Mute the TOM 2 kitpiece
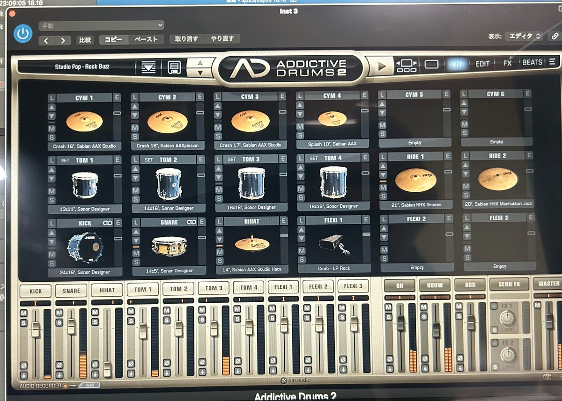The height and width of the screenshot is (401, 562). coord(135,190)
